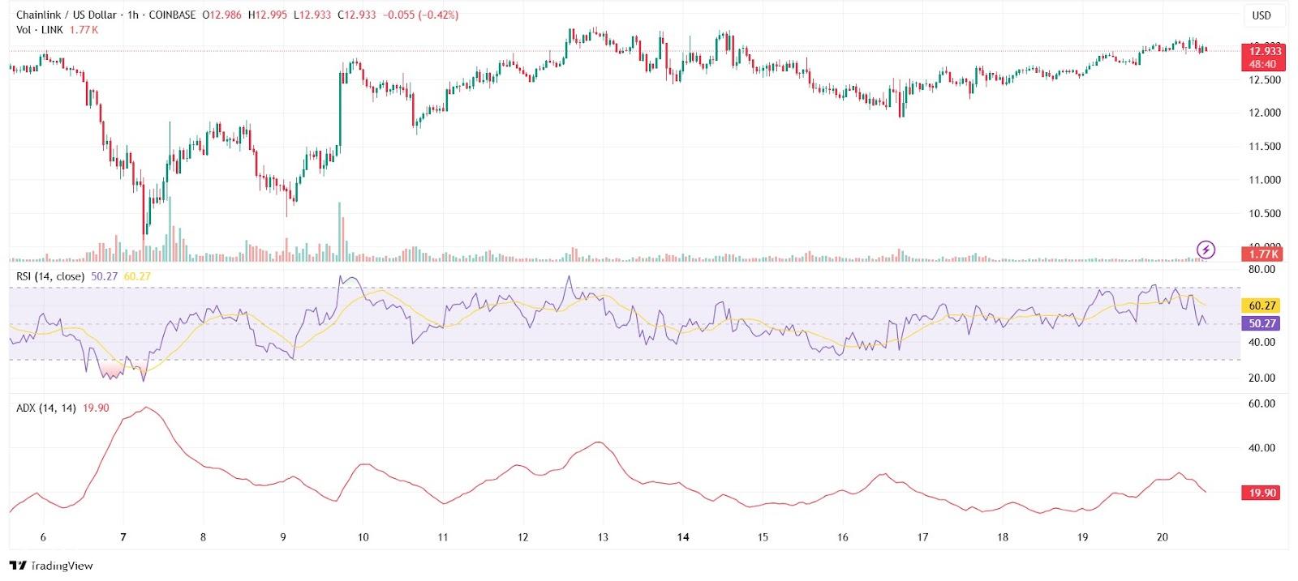This screenshot has width=1298, height=581.
Task: Click date label 6 on time axis
Action: click(43, 536)
